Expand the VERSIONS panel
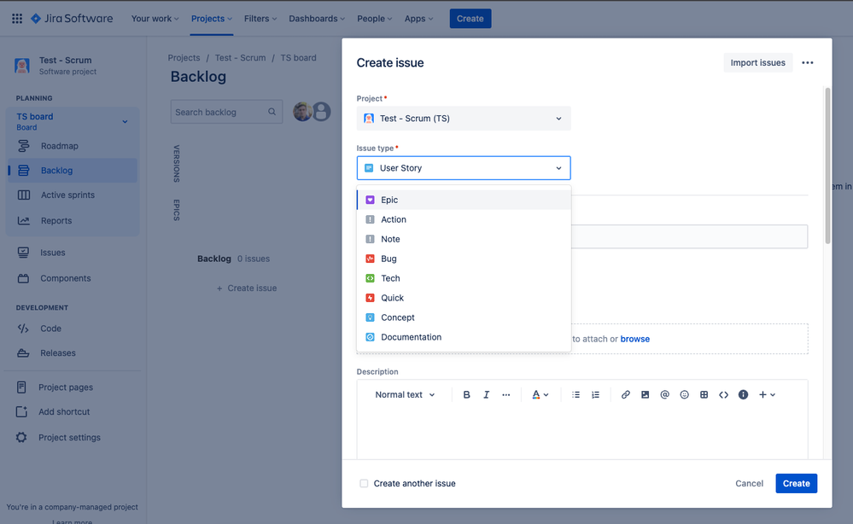 coord(176,164)
